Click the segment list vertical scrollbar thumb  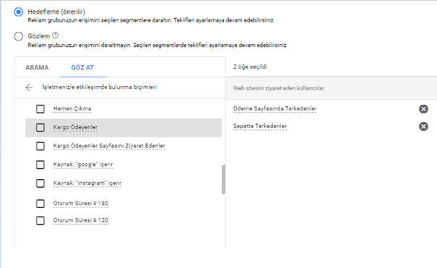pos(223,179)
